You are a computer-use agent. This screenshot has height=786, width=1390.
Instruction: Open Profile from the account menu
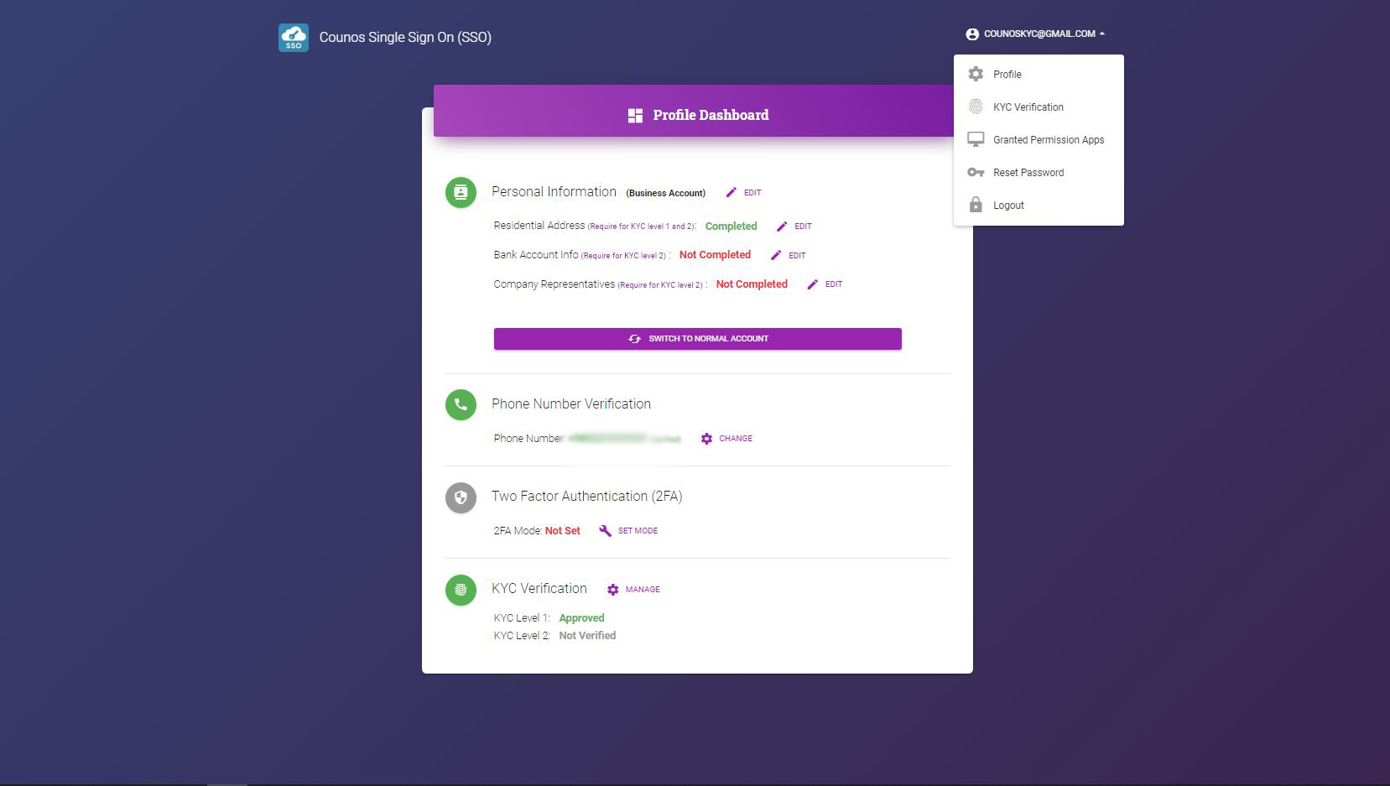(1039, 75)
